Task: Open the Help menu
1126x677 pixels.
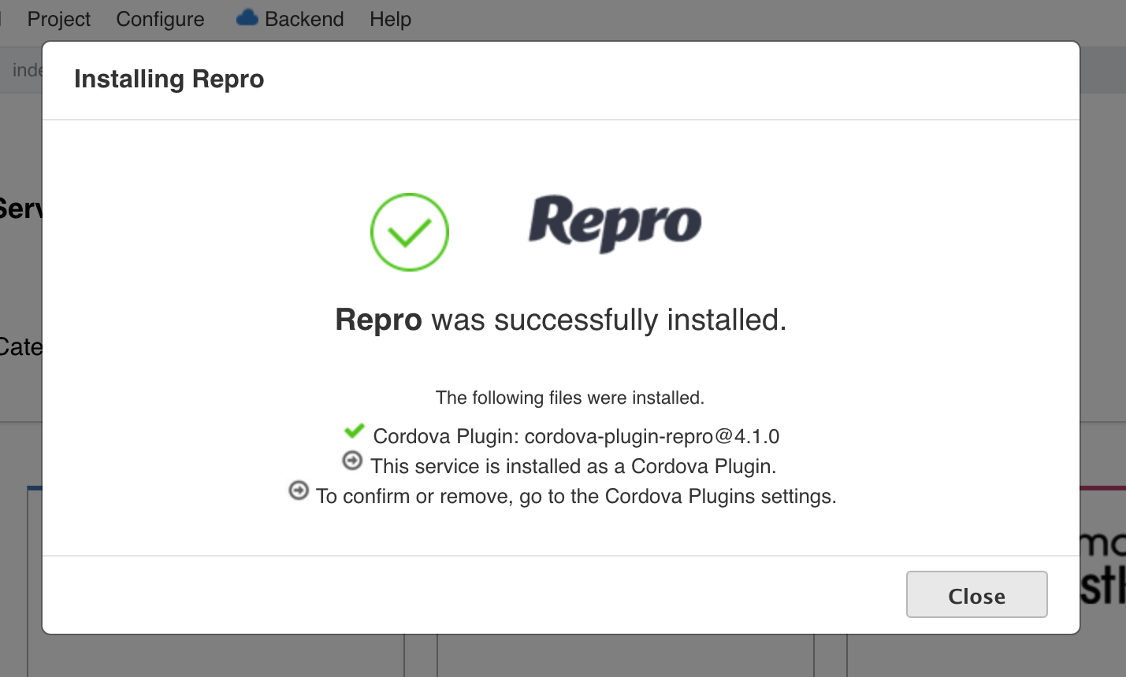Action: (x=391, y=19)
